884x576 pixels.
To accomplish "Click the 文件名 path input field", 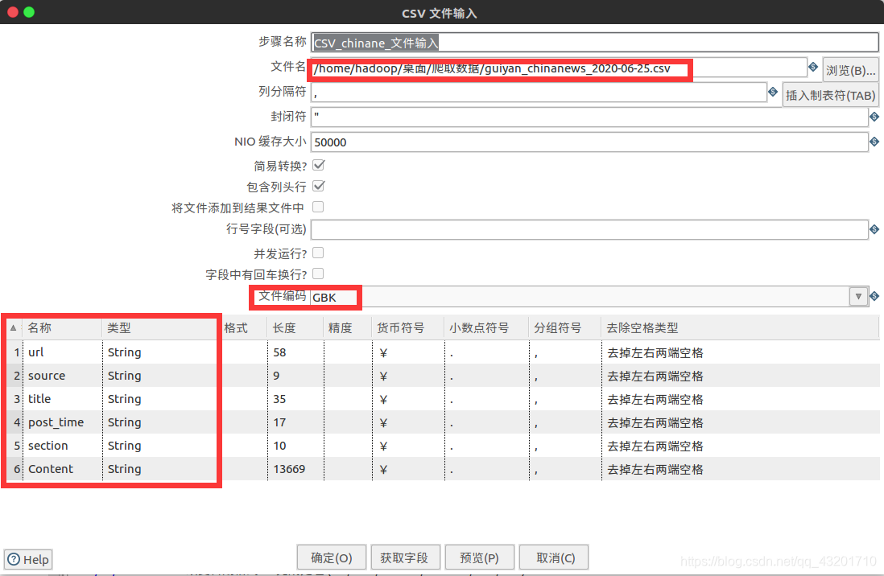I will pos(559,68).
